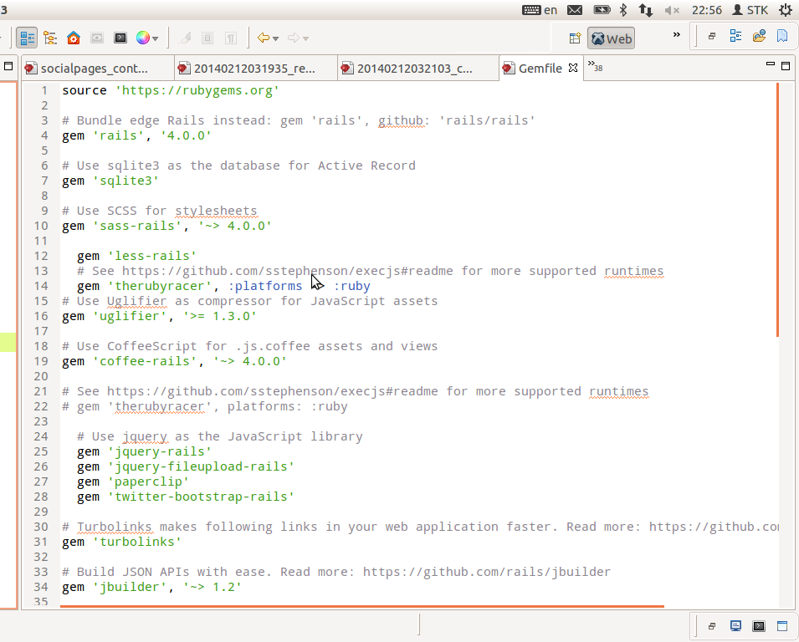Open the system power gear menu

(x=786, y=10)
